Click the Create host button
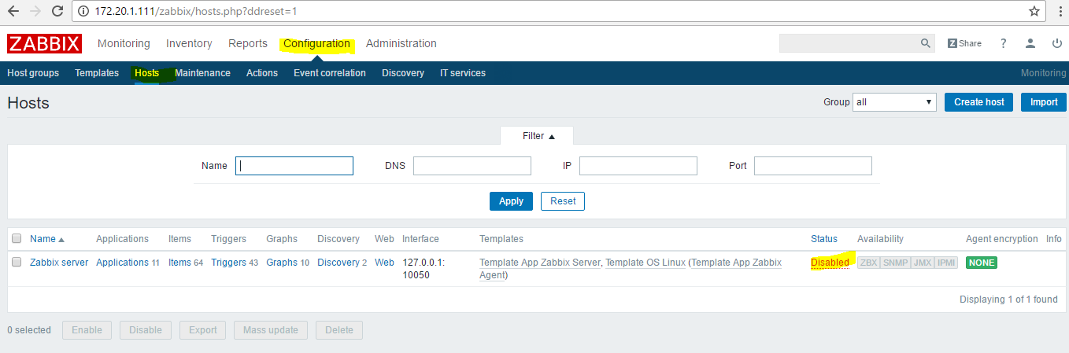The height and width of the screenshot is (353, 1069). [x=979, y=102]
